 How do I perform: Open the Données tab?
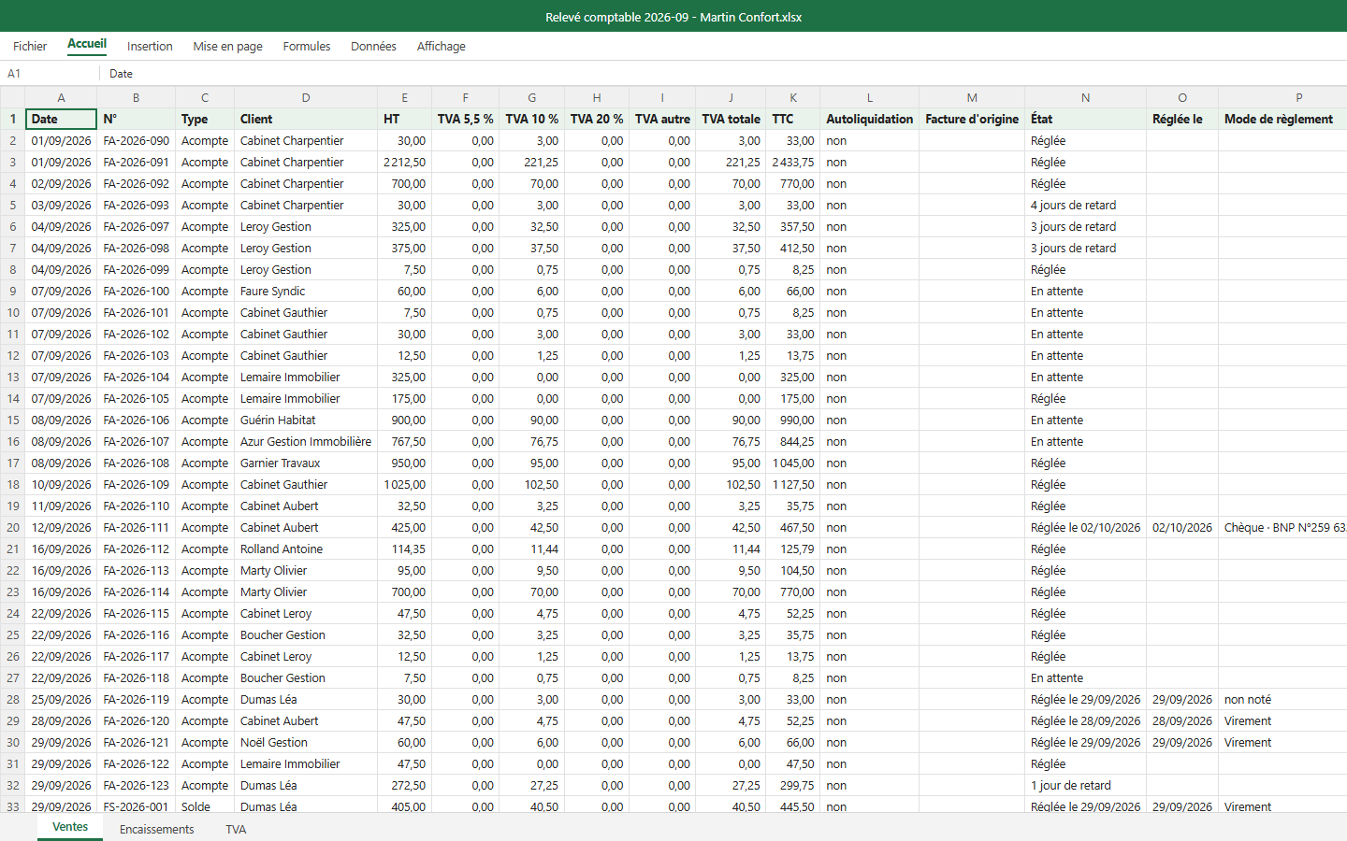pos(373,46)
